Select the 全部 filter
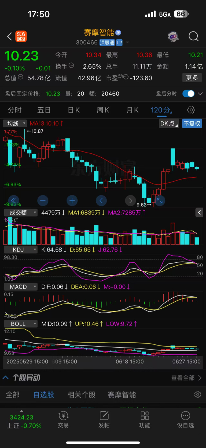The height and width of the screenshot is (448, 206). click(13, 395)
